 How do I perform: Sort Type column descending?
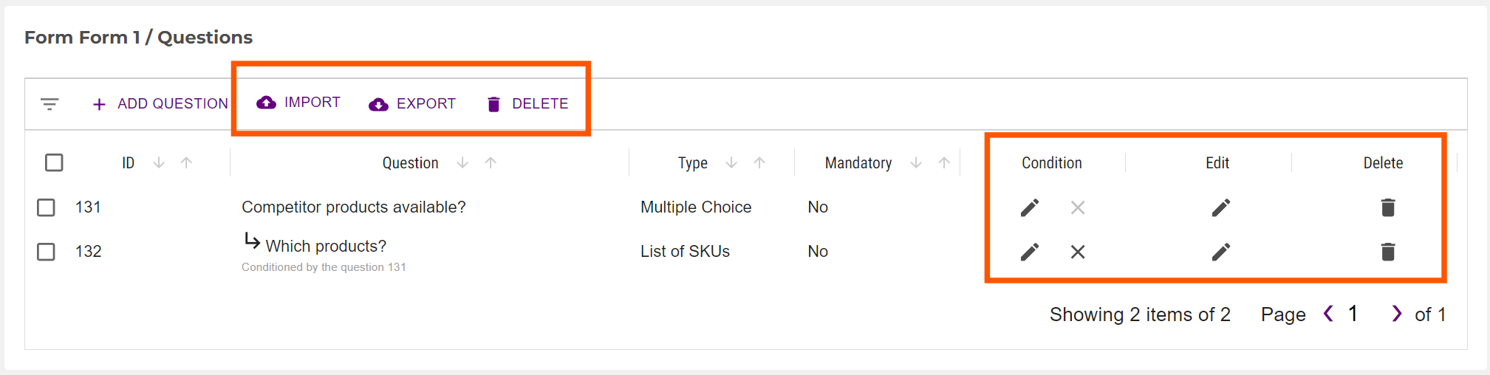point(731,162)
